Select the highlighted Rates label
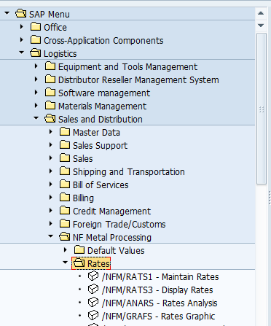This screenshot has height=326, width=271. [x=98, y=264]
